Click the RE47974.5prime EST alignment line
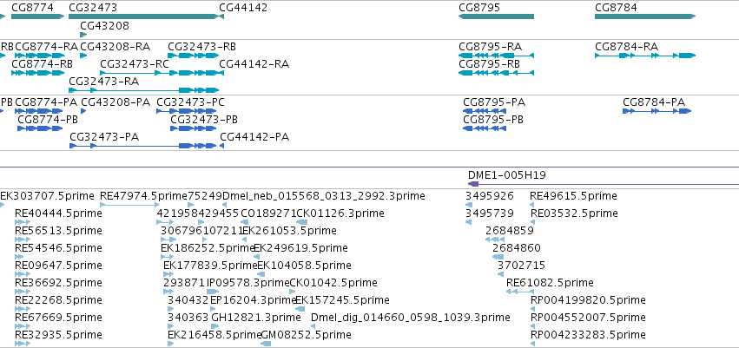The height and width of the screenshot is (348, 739). pos(129,205)
